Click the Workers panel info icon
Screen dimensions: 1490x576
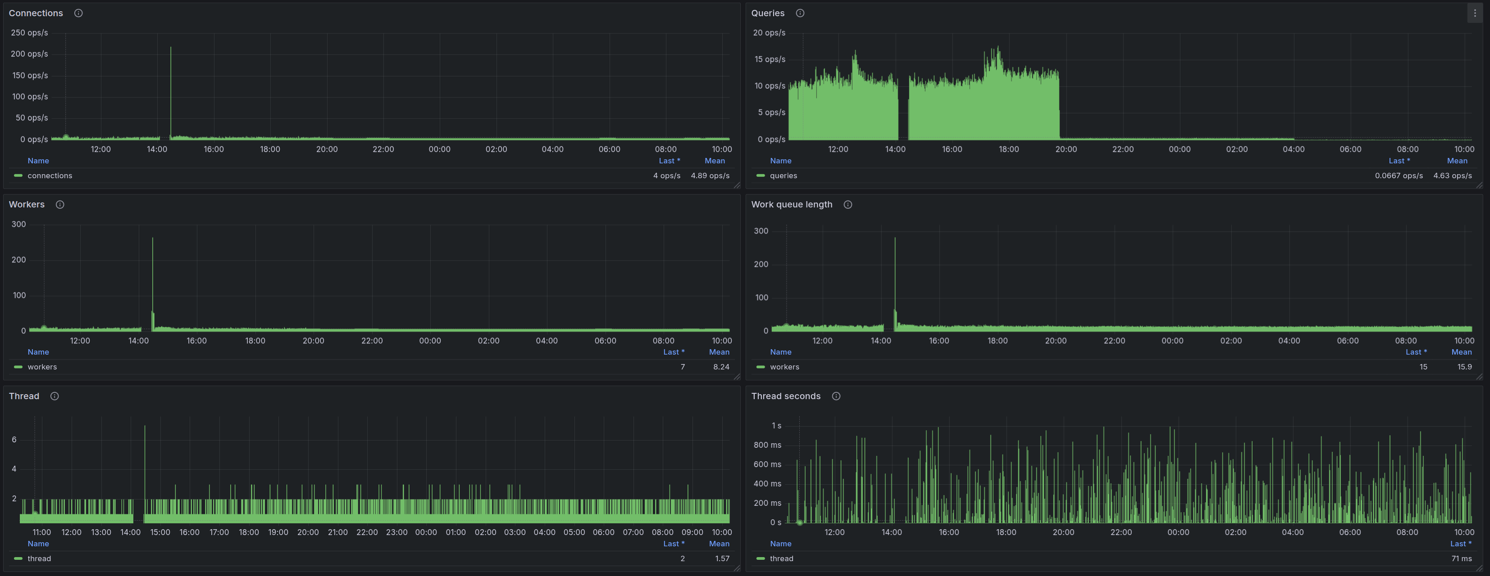coord(59,204)
